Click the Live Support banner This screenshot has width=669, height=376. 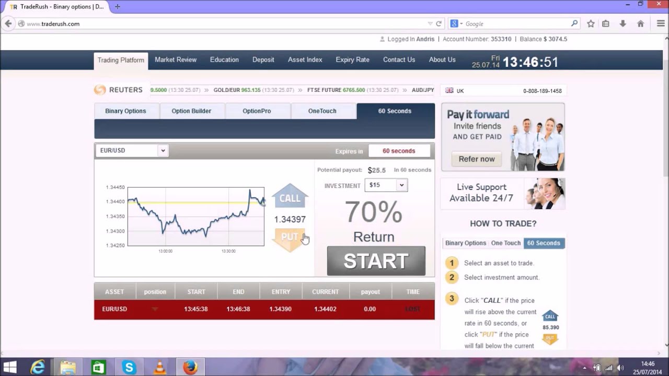pos(503,193)
